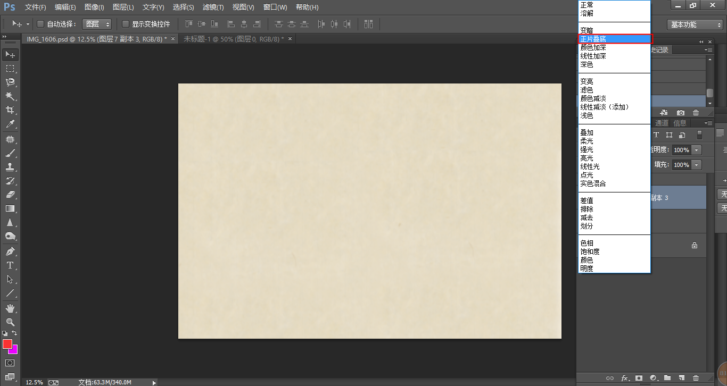Add a layer mask
This screenshot has height=386, width=727.
click(x=639, y=378)
